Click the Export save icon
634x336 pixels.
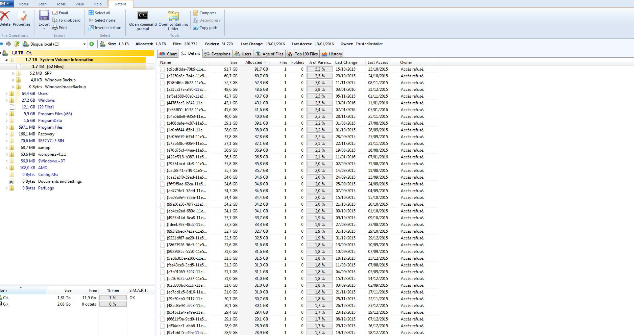(x=44, y=16)
